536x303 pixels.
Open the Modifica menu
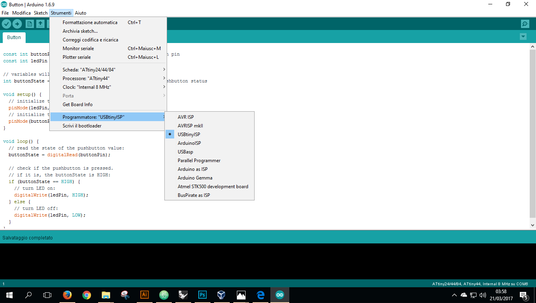pos(21,13)
